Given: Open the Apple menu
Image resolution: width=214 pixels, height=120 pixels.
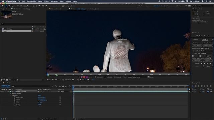Looking at the screenshot, I should 3,1.
